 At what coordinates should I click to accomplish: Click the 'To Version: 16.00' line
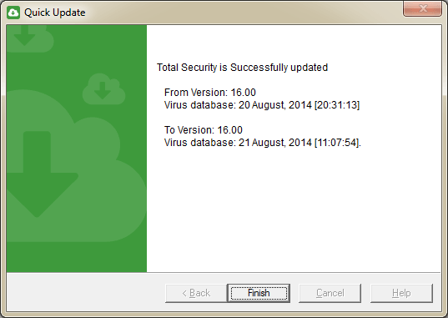tap(203, 130)
